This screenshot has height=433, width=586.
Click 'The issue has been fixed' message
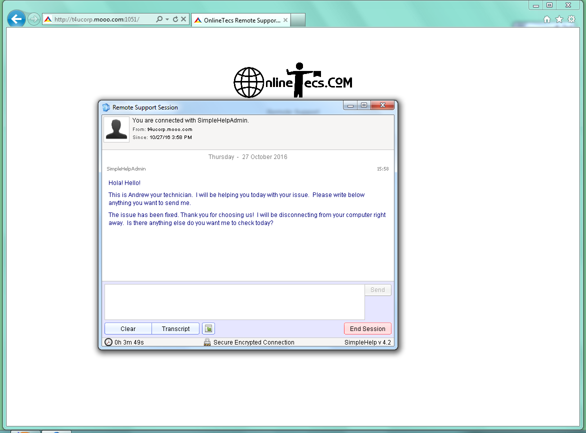[247, 219]
